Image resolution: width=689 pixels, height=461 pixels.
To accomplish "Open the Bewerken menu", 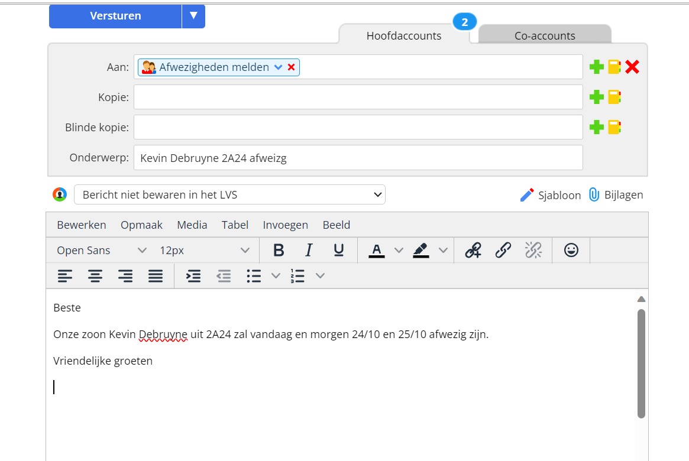I will (x=81, y=225).
